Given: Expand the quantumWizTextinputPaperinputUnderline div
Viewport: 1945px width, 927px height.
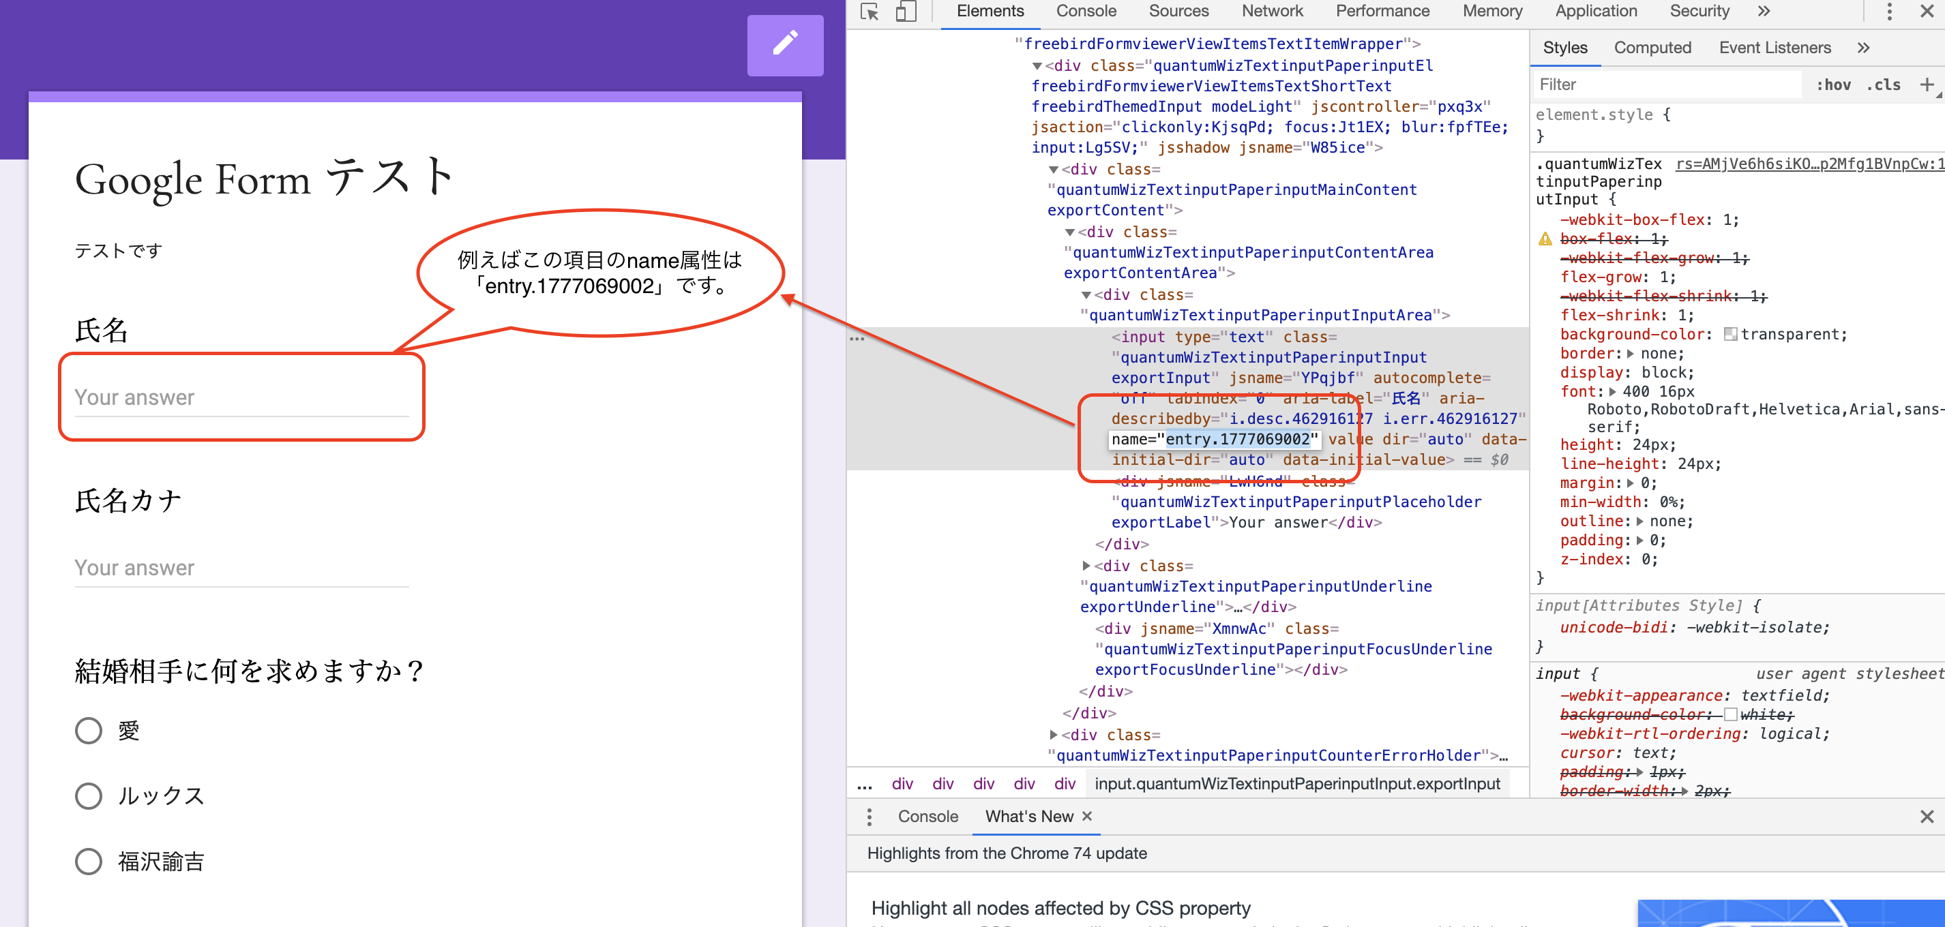Looking at the screenshot, I should (x=1087, y=566).
